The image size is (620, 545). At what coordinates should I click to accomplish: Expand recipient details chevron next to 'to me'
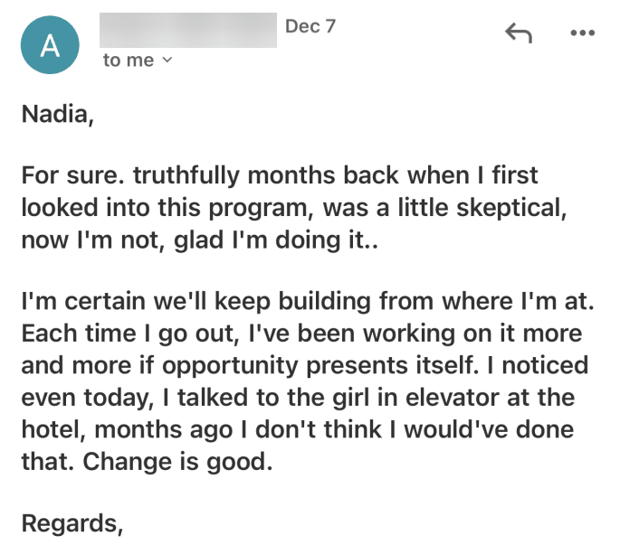click(167, 60)
